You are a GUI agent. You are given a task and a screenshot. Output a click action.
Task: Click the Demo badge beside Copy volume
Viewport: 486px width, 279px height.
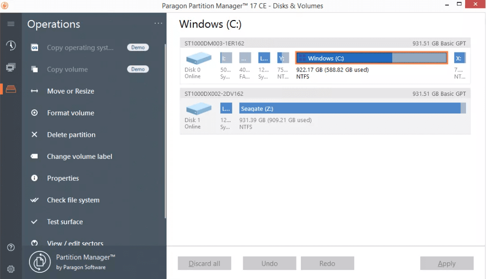point(138,69)
